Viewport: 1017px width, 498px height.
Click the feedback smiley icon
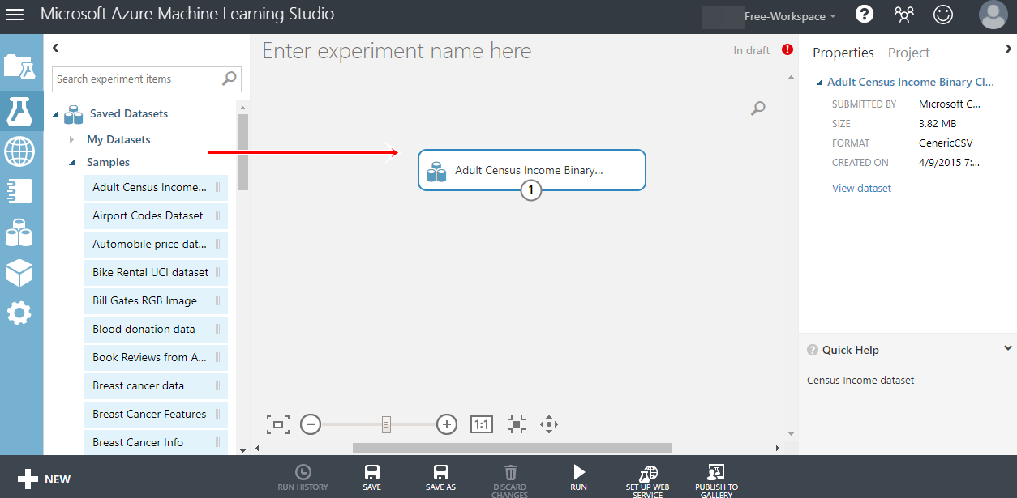(943, 15)
